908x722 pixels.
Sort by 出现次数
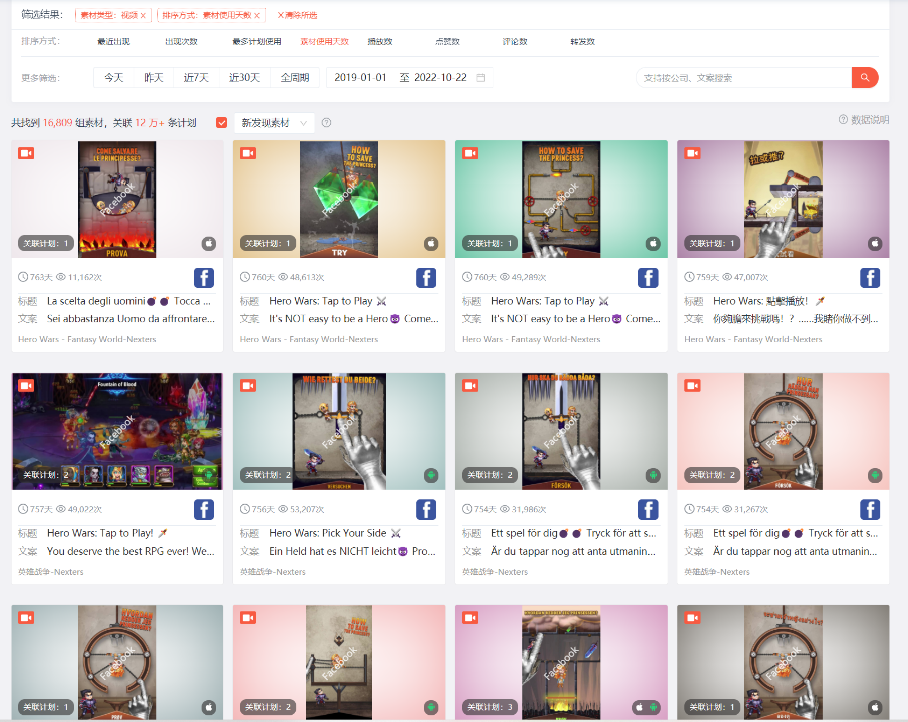[x=181, y=42]
